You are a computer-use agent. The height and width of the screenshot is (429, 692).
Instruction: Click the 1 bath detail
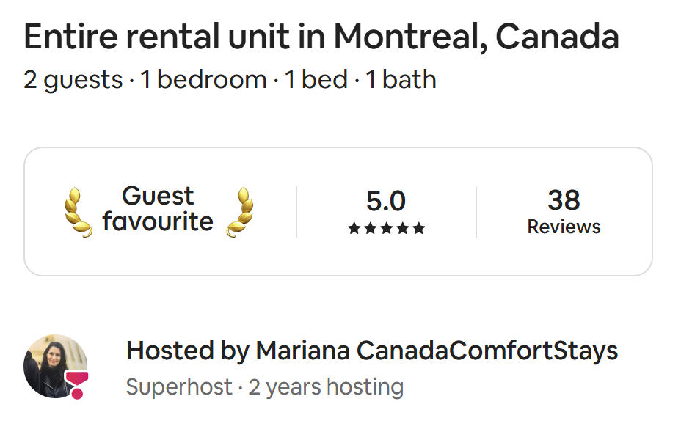(x=401, y=80)
